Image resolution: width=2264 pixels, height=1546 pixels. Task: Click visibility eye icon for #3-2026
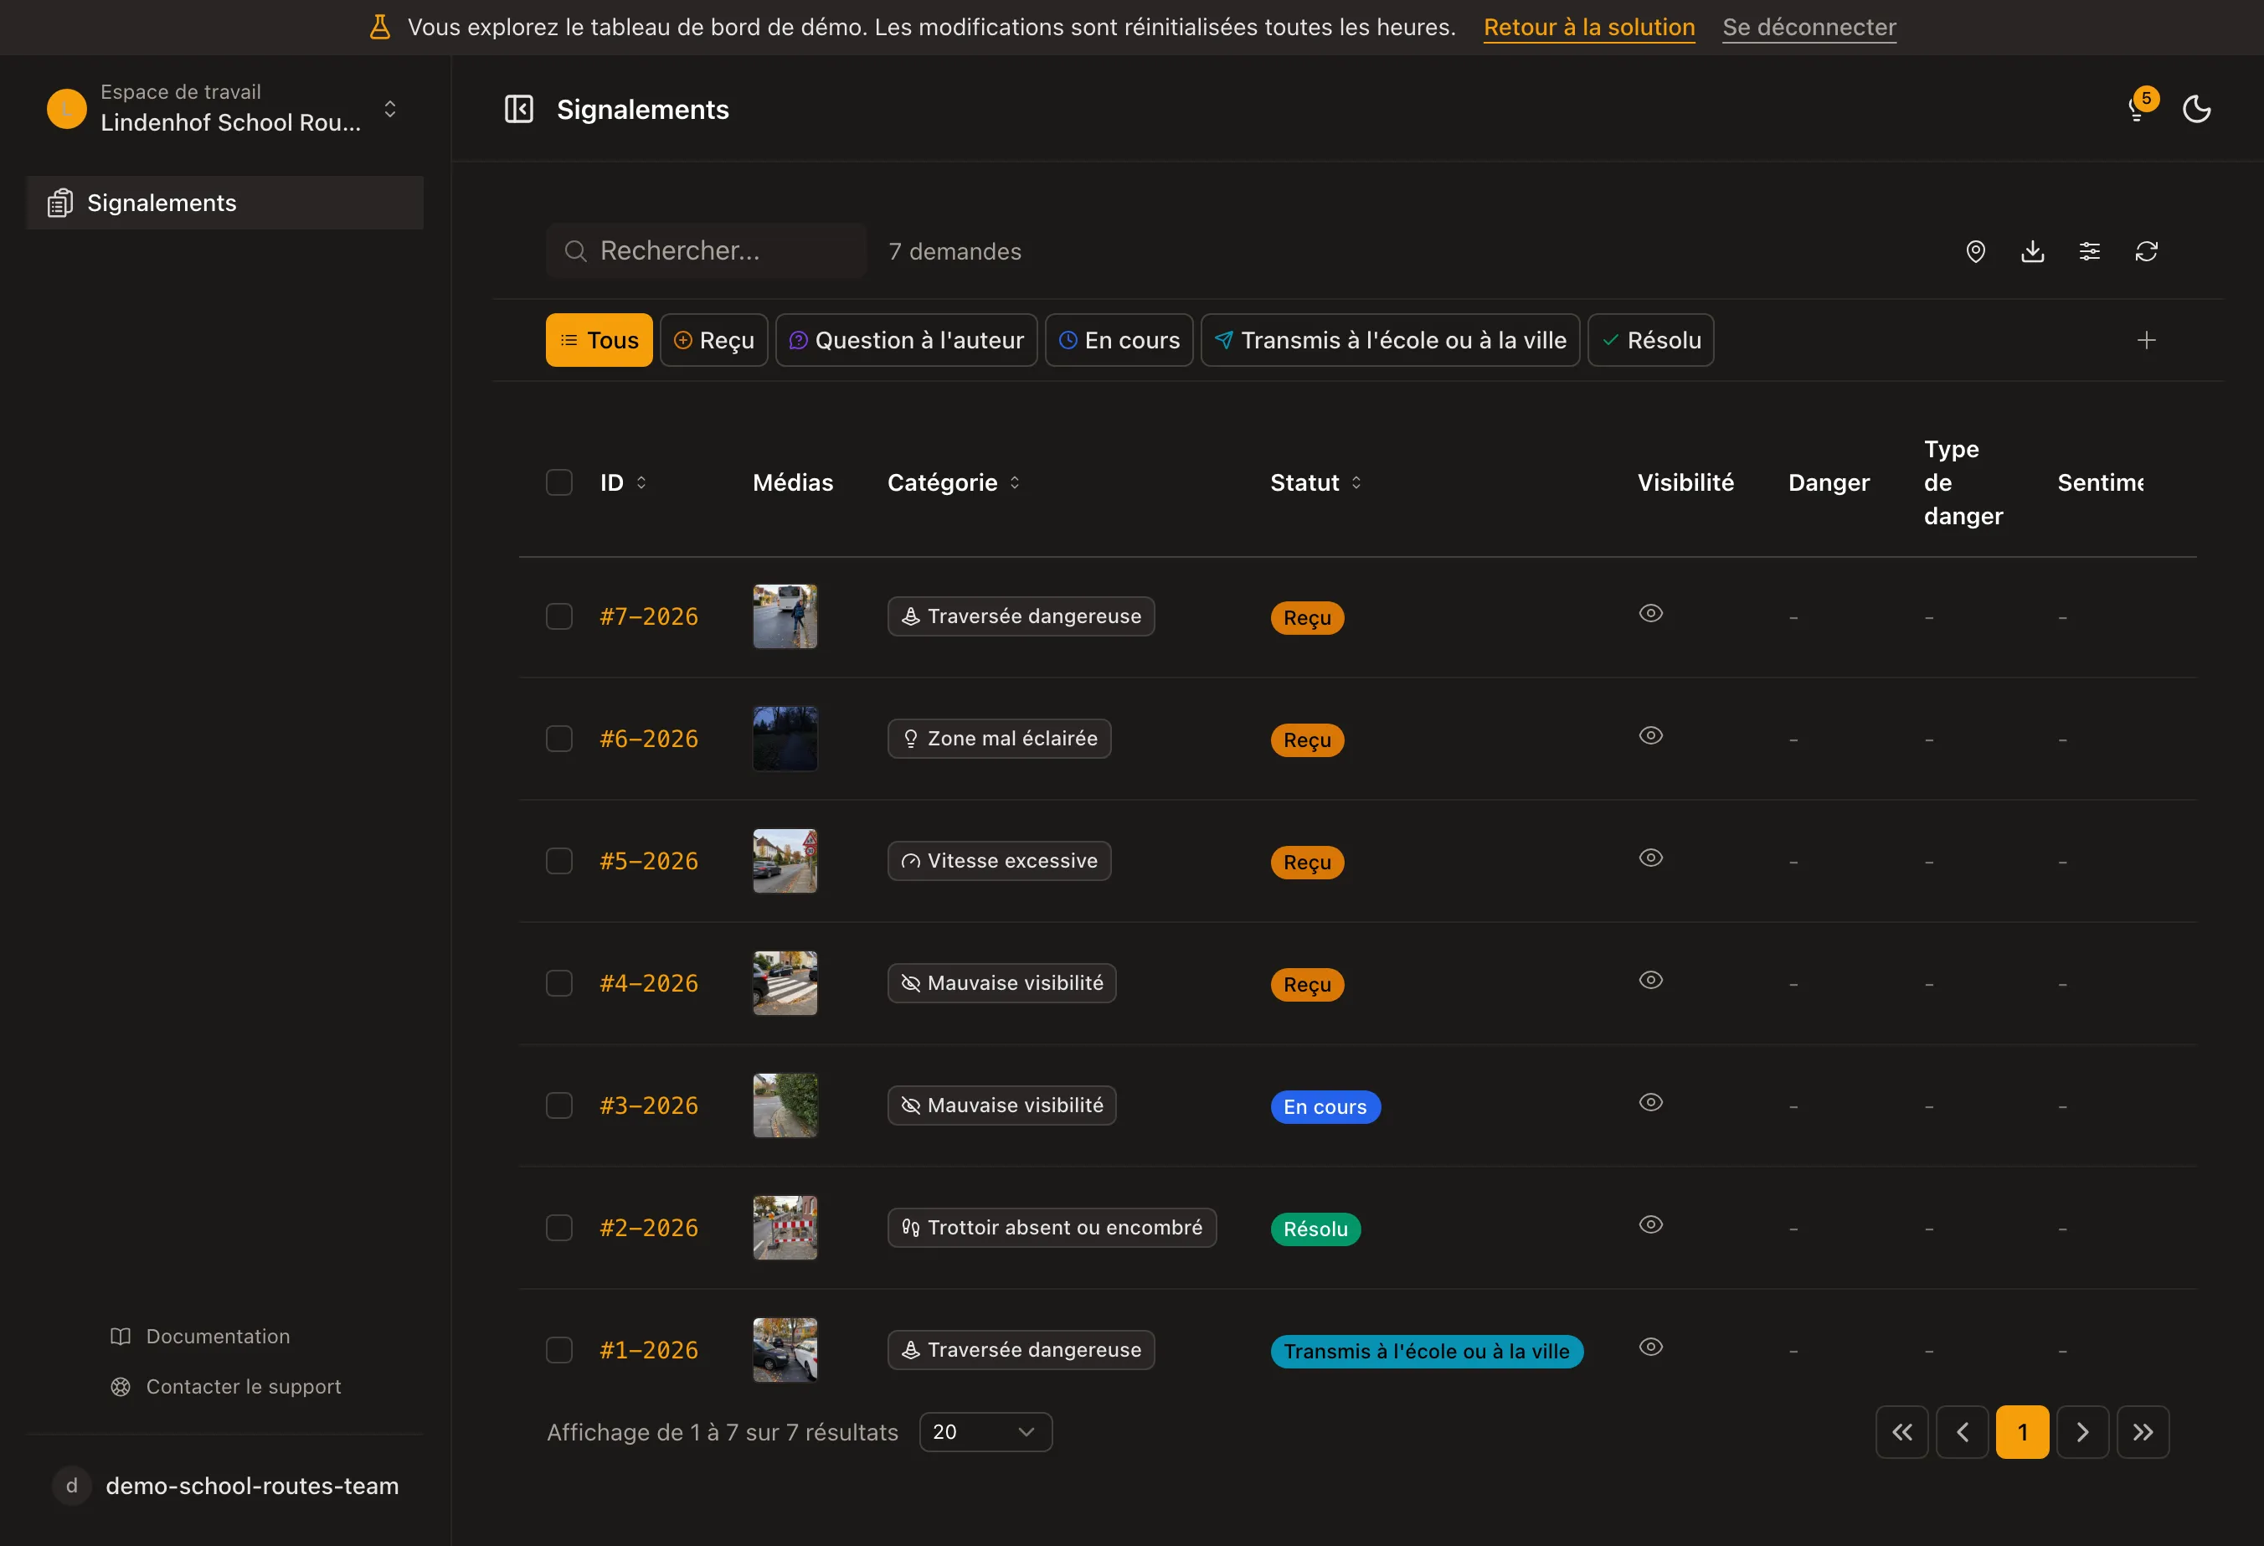pyautogui.click(x=1650, y=1102)
